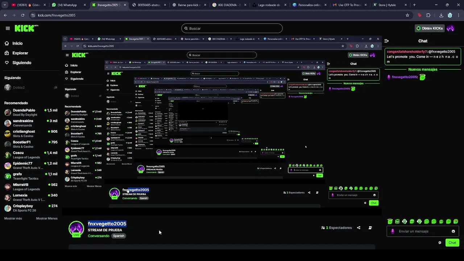This screenshot has width=464, height=261.
Task: Open BoostlerF1 channel
Action: [x=30, y=144]
